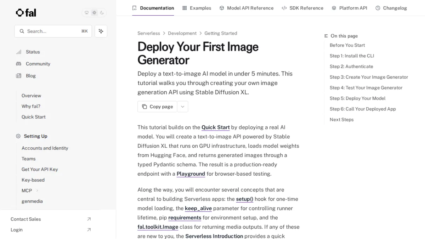The width and height of the screenshot is (425, 239).
Task: Click the Examples grid icon
Action: [185, 8]
